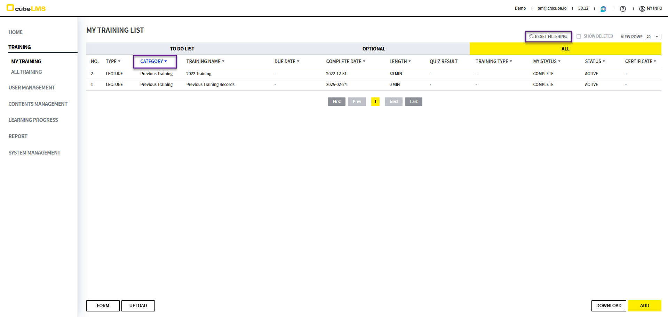Open the chatbot support icon
The height and width of the screenshot is (317, 668).
click(x=603, y=9)
